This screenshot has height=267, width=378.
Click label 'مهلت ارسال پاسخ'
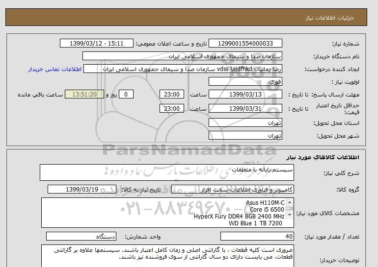point(336,95)
